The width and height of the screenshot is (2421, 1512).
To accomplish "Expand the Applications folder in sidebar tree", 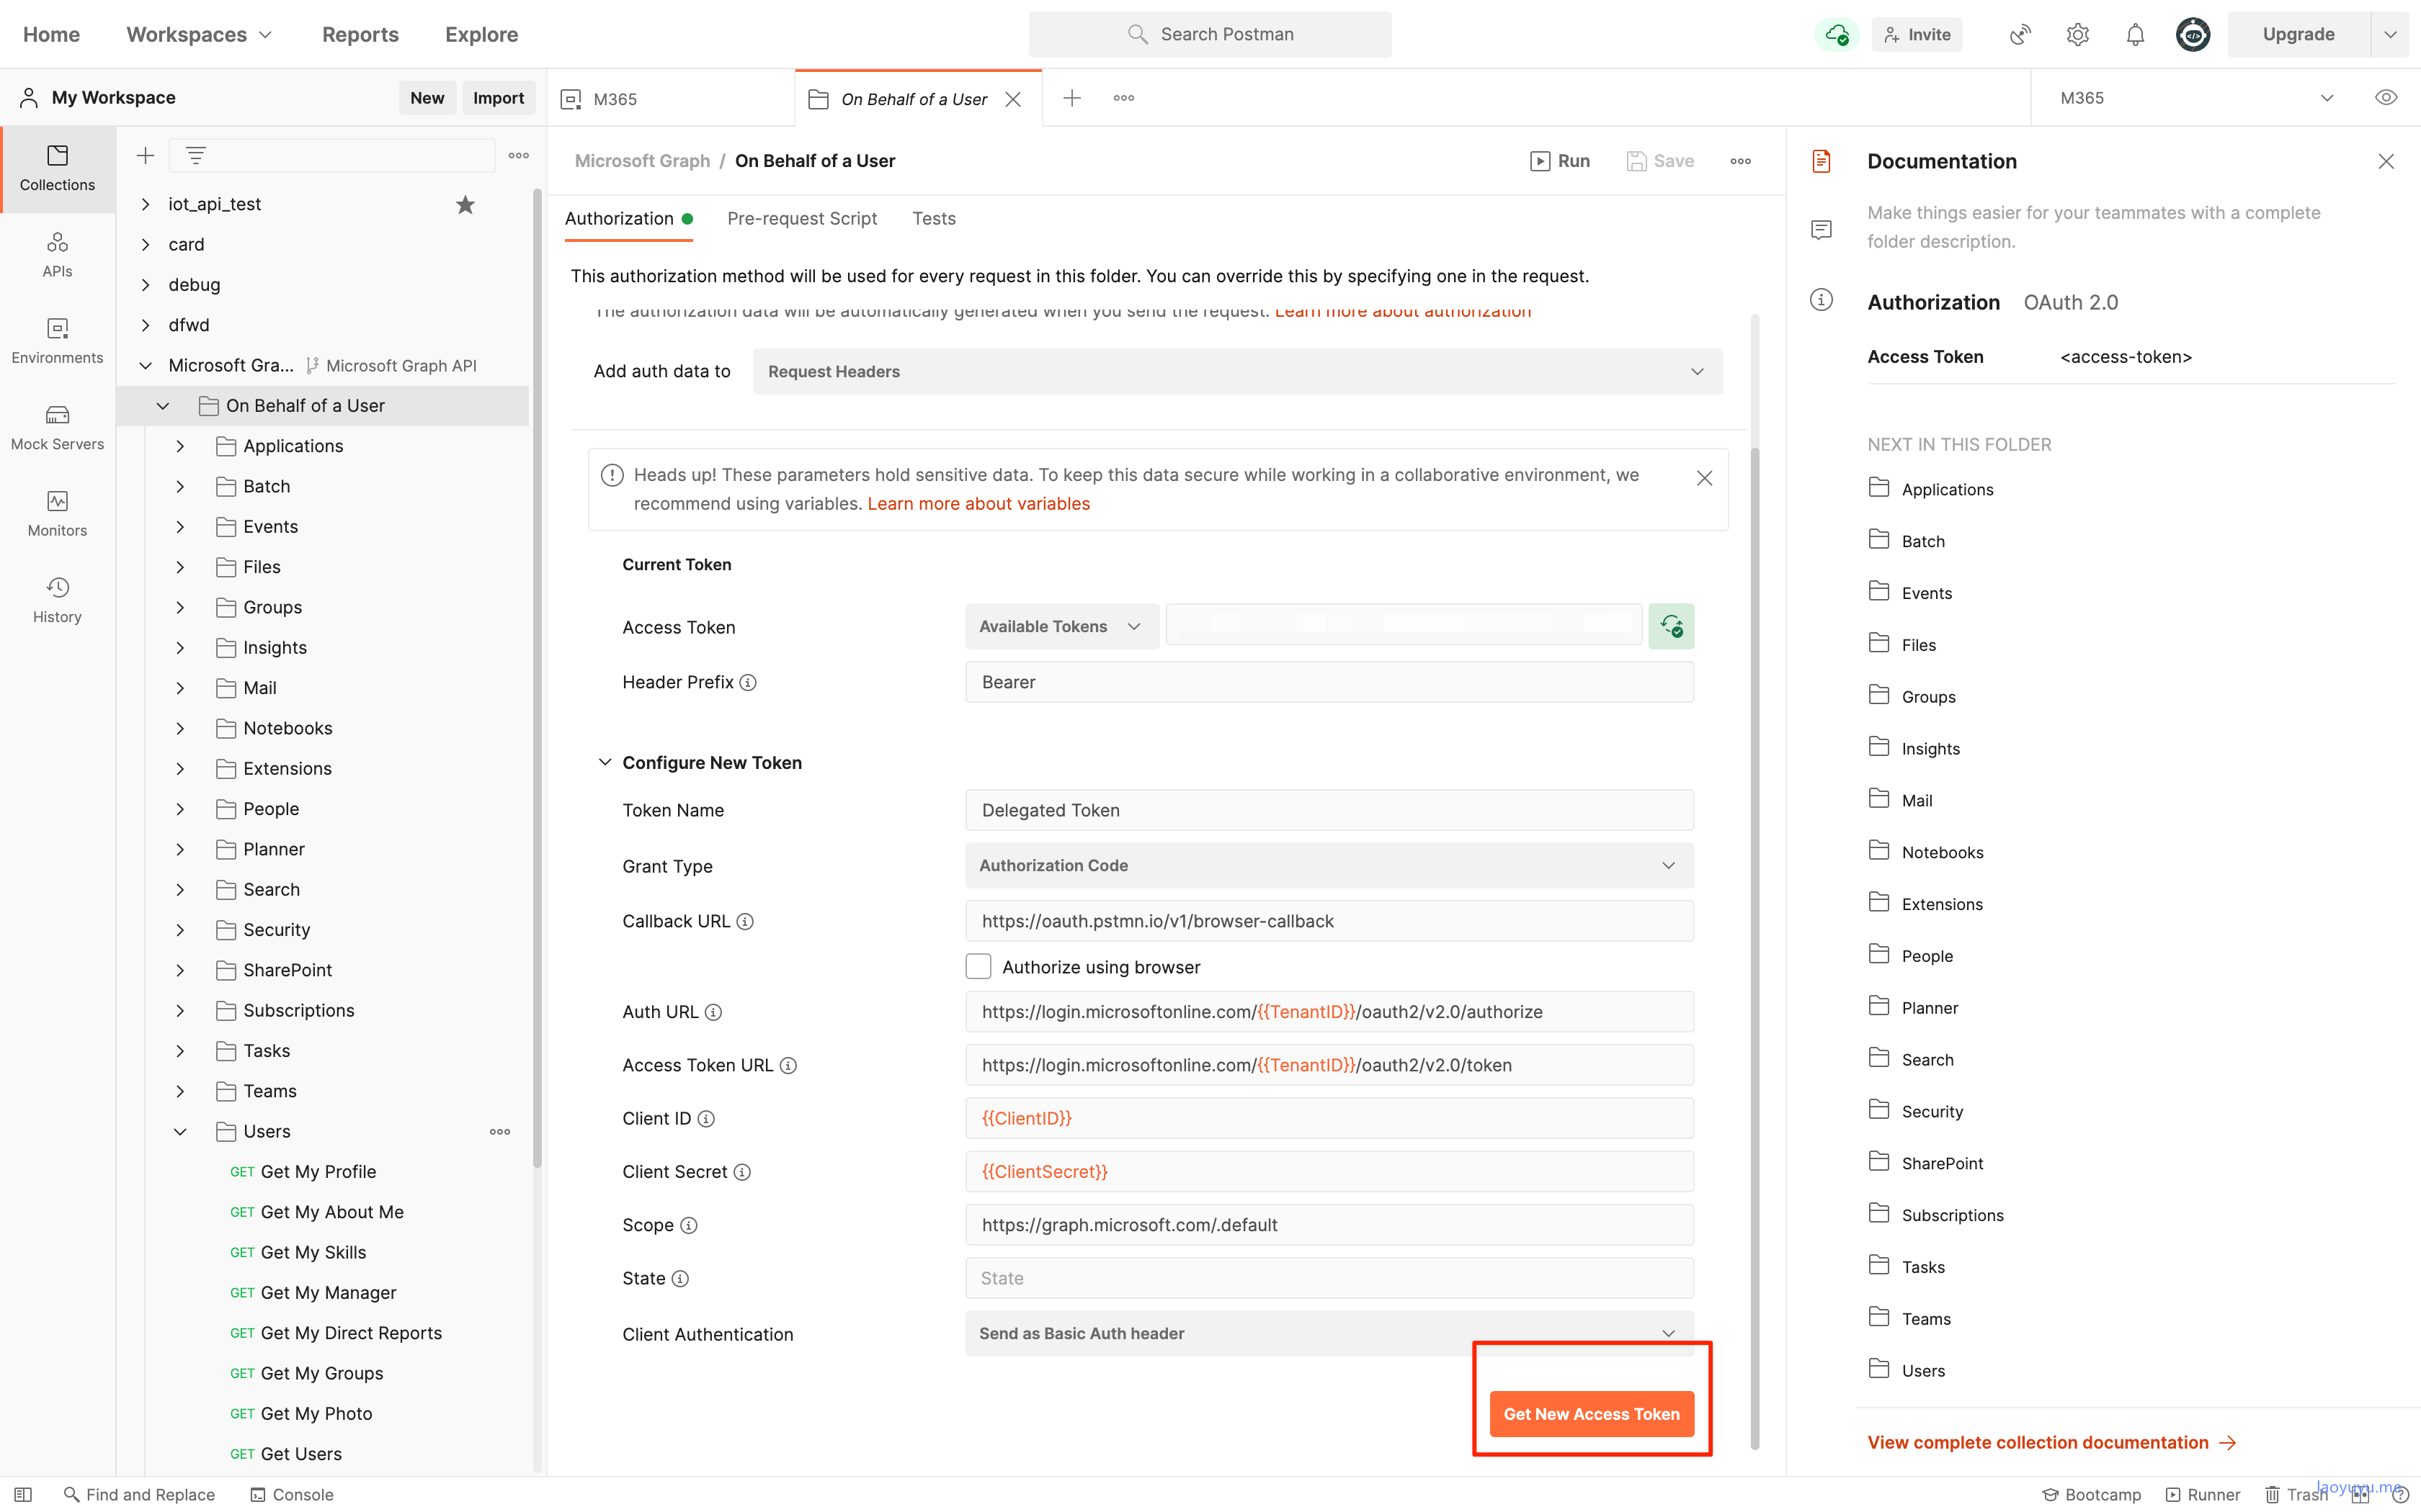I will click(180, 446).
